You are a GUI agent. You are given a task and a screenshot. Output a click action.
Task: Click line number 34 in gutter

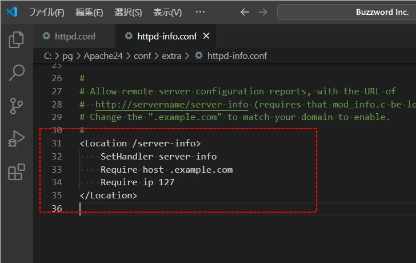[57, 182]
